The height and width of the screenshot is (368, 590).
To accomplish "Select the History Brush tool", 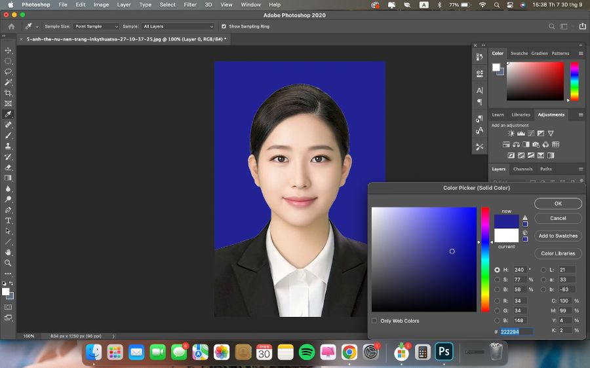I will tap(8, 156).
